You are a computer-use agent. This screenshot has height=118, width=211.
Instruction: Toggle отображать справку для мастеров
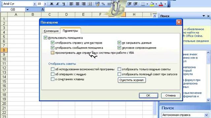click(x=52, y=43)
